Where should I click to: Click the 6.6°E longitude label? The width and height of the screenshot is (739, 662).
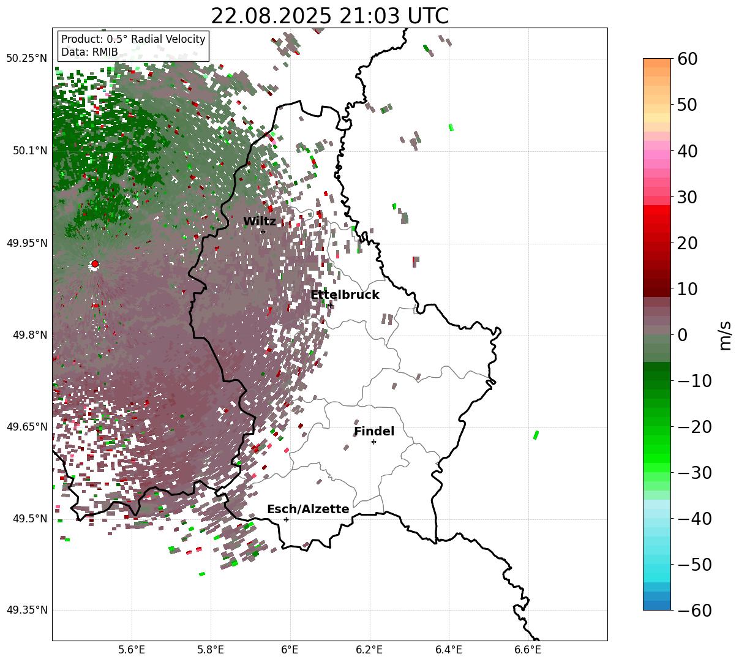pyautogui.click(x=528, y=650)
